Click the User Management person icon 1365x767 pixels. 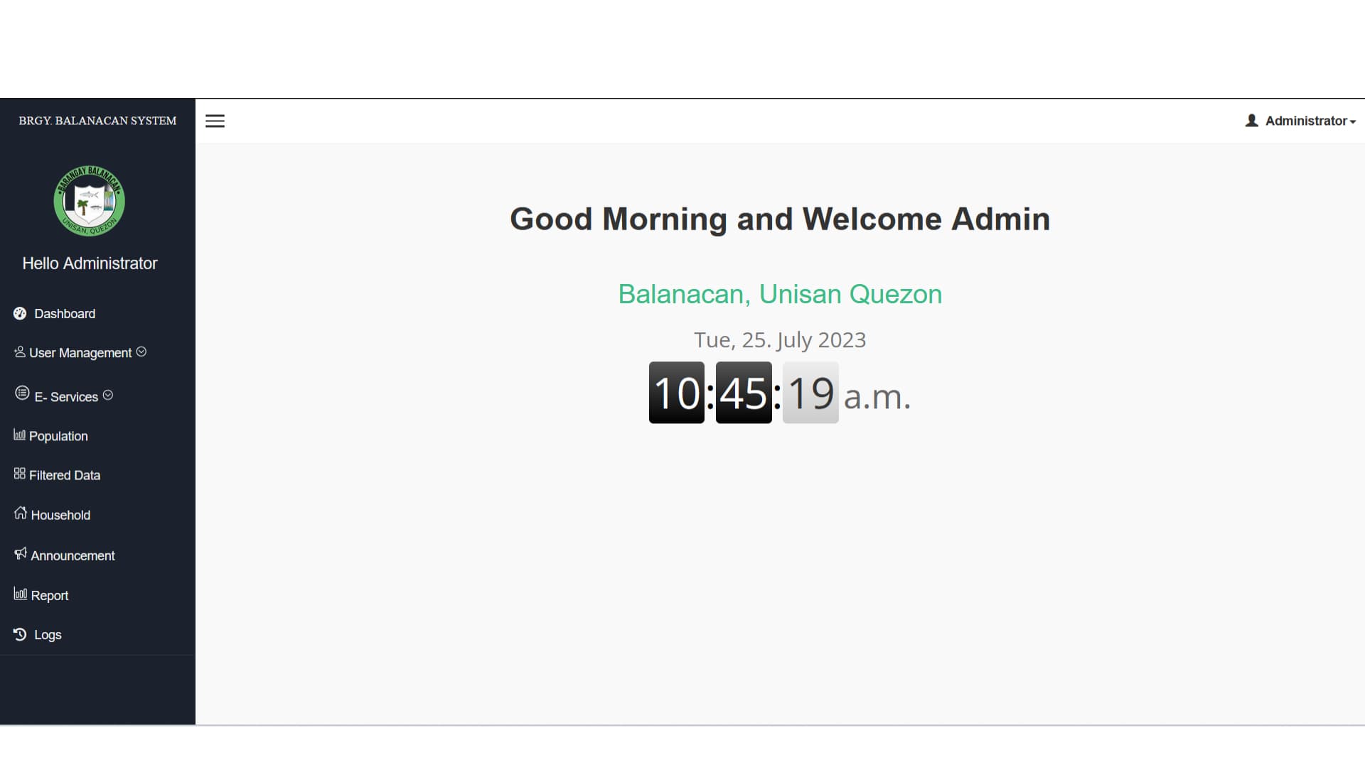click(20, 352)
